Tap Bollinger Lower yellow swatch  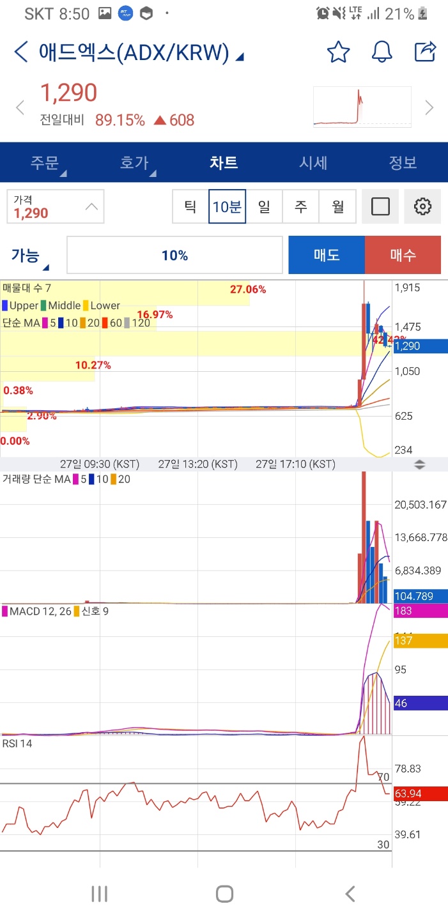pyautogui.click(x=86, y=305)
